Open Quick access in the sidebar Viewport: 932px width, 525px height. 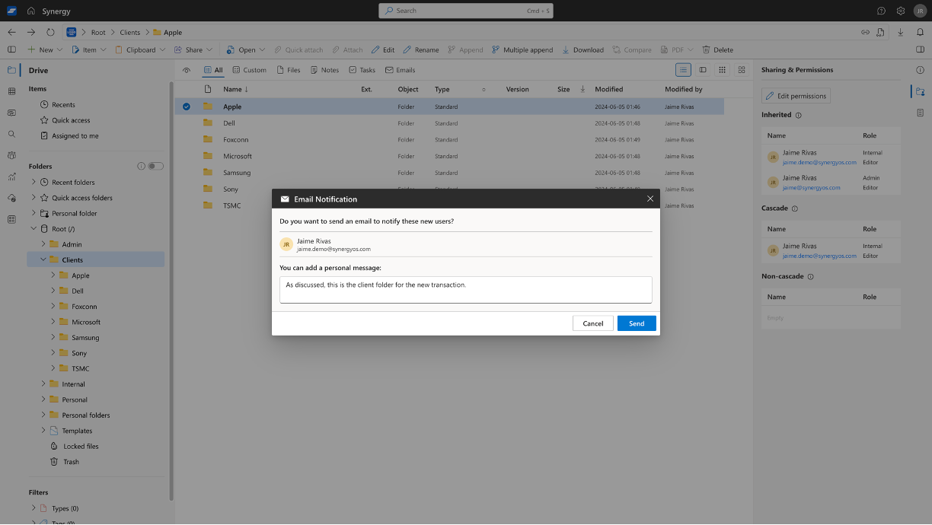71,120
